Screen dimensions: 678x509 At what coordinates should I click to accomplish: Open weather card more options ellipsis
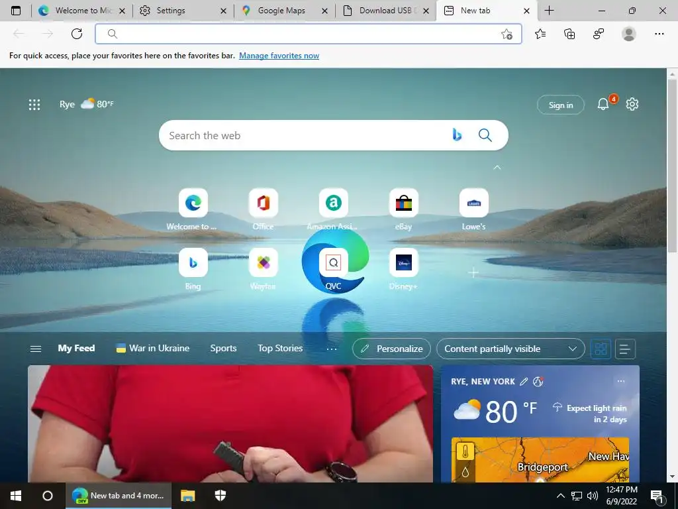click(x=621, y=381)
